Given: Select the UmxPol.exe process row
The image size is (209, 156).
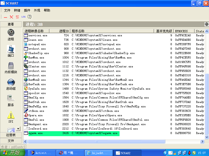Looking at the screenshot, I should pyautogui.click(x=114, y=120).
